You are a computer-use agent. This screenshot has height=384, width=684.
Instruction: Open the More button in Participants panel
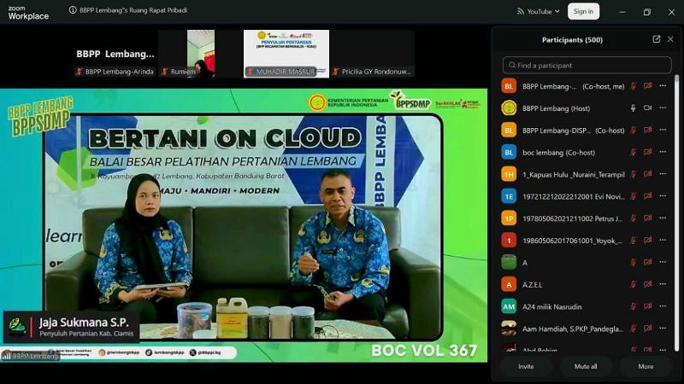click(x=646, y=367)
